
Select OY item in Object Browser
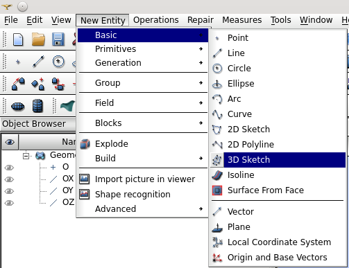coord(68,190)
